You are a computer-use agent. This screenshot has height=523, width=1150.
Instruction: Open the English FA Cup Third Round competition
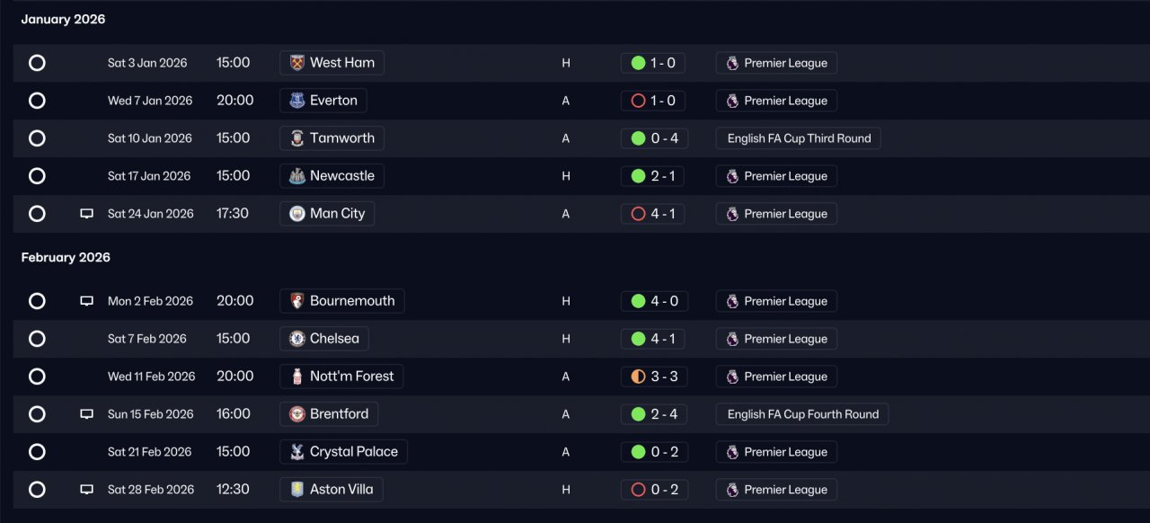[x=799, y=138]
